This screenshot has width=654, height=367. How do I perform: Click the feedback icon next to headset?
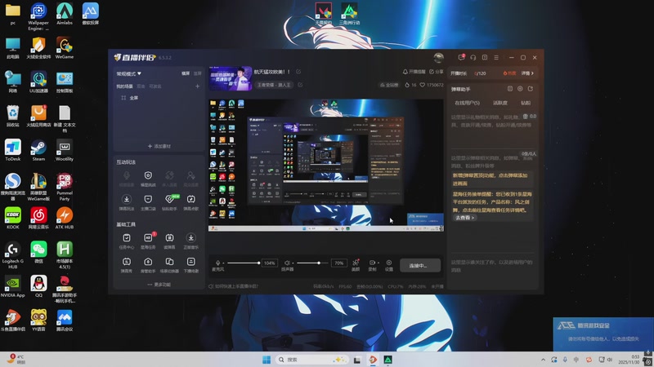point(485,57)
